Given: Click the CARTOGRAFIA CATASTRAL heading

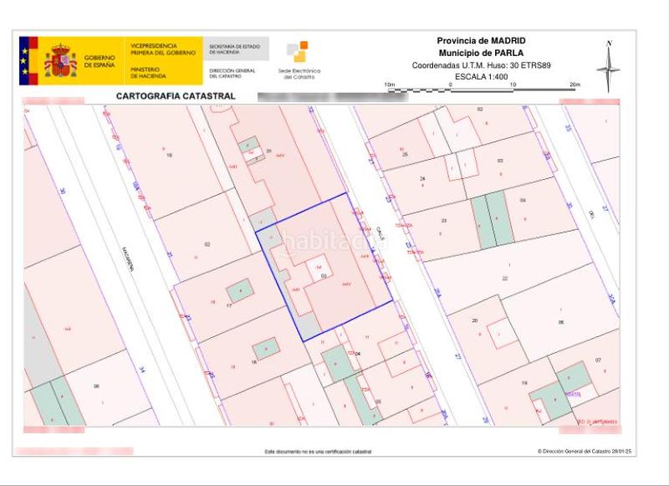Looking at the screenshot, I should click(175, 96).
